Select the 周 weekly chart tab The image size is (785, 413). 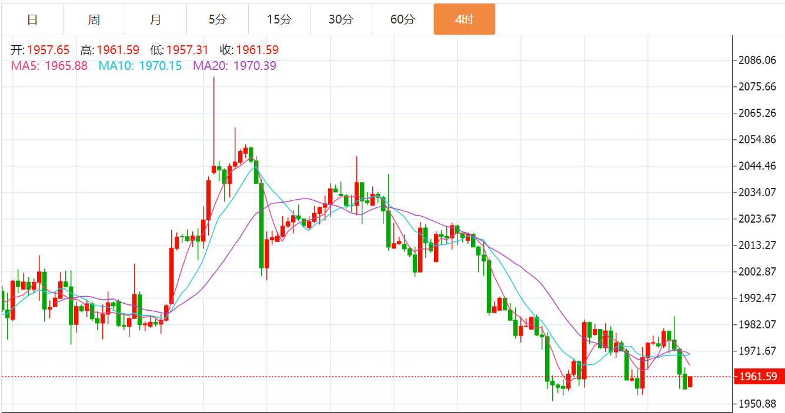click(94, 19)
